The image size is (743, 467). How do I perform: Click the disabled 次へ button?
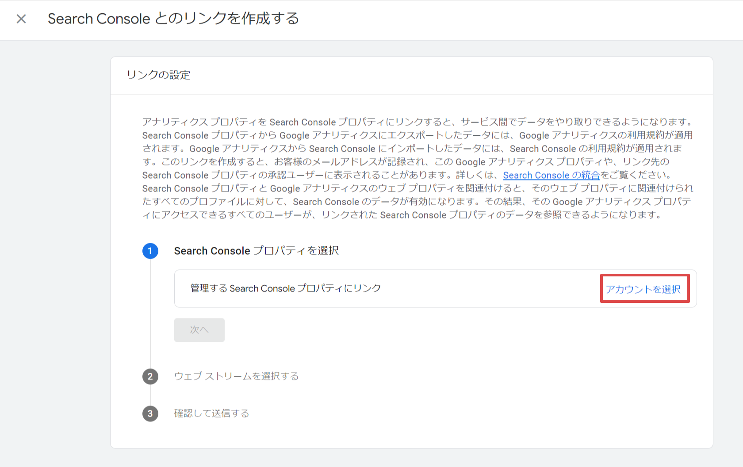coord(199,330)
